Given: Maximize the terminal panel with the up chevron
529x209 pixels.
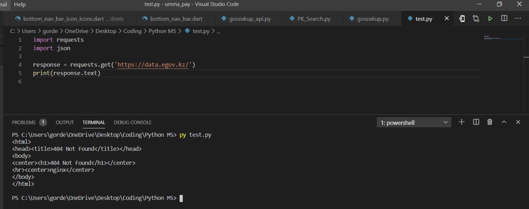Looking at the screenshot, I should (x=504, y=122).
